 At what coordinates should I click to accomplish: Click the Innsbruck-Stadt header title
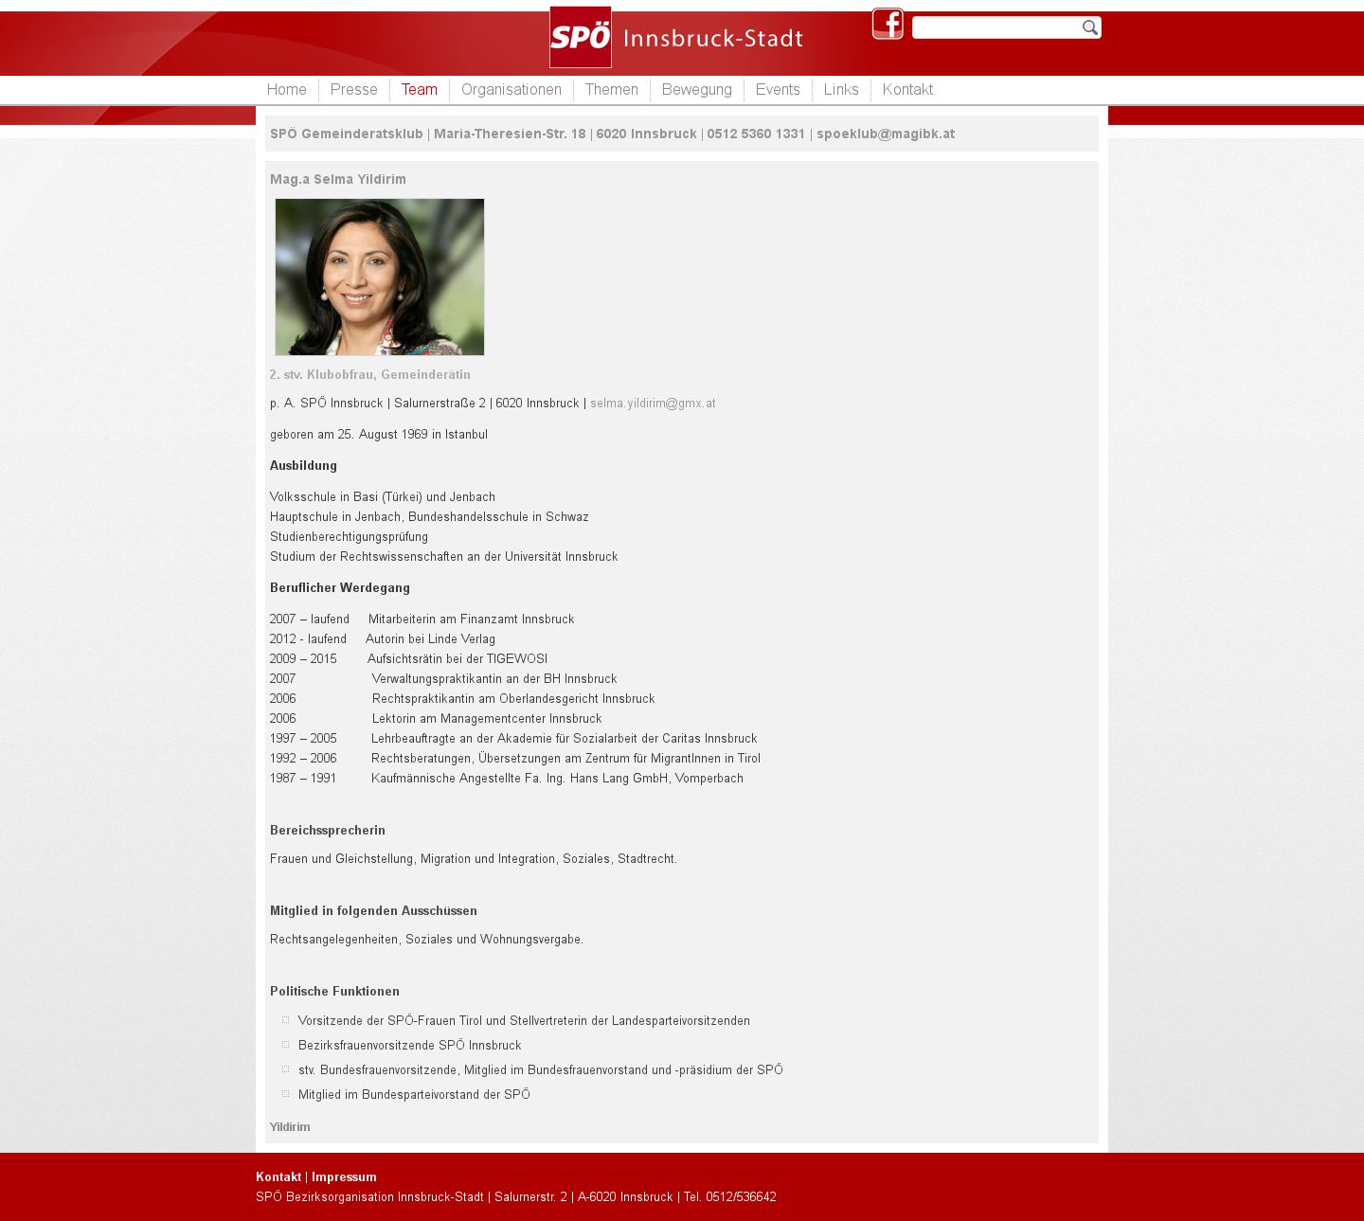(x=713, y=39)
